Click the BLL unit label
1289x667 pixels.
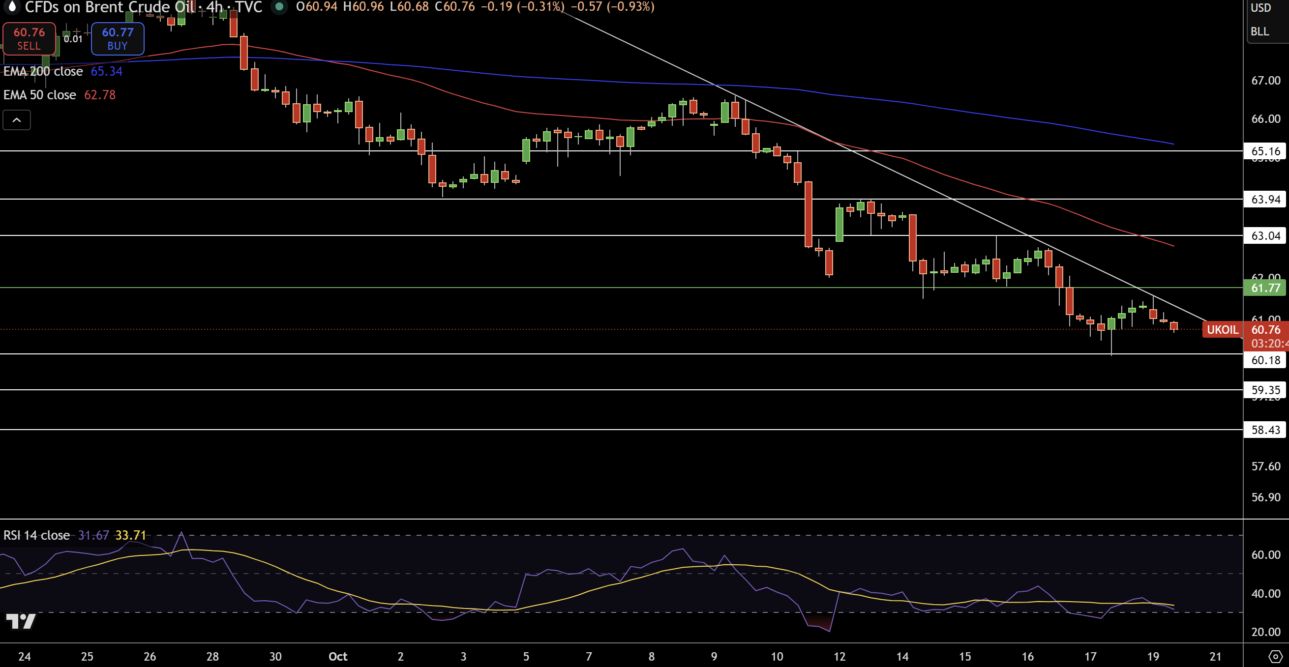1259,31
